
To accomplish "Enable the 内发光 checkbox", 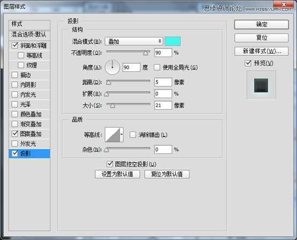I will coord(15,94).
